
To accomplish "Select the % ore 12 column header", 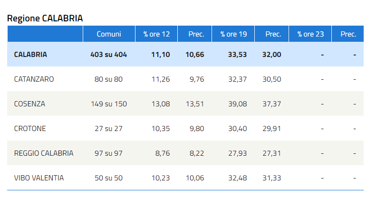I will coord(156,34).
